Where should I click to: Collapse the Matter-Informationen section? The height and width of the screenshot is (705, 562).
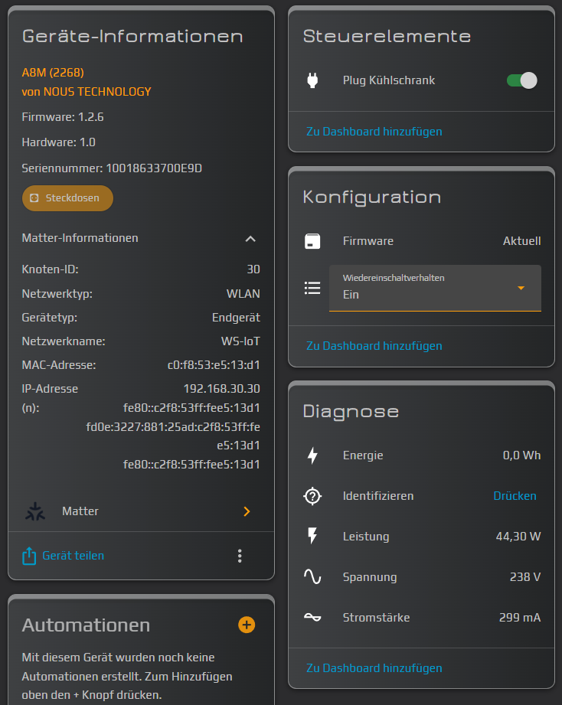coord(250,239)
